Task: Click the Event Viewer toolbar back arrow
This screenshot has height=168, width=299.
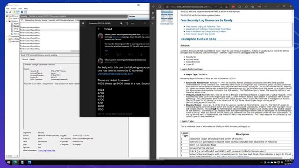Action: click(x=7, y=12)
